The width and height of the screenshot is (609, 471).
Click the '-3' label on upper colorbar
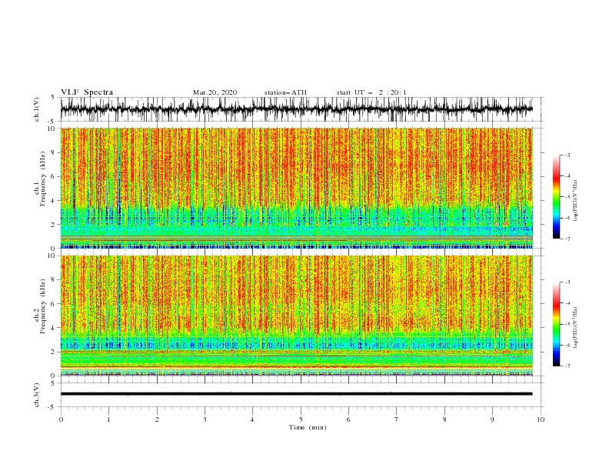[x=567, y=155]
